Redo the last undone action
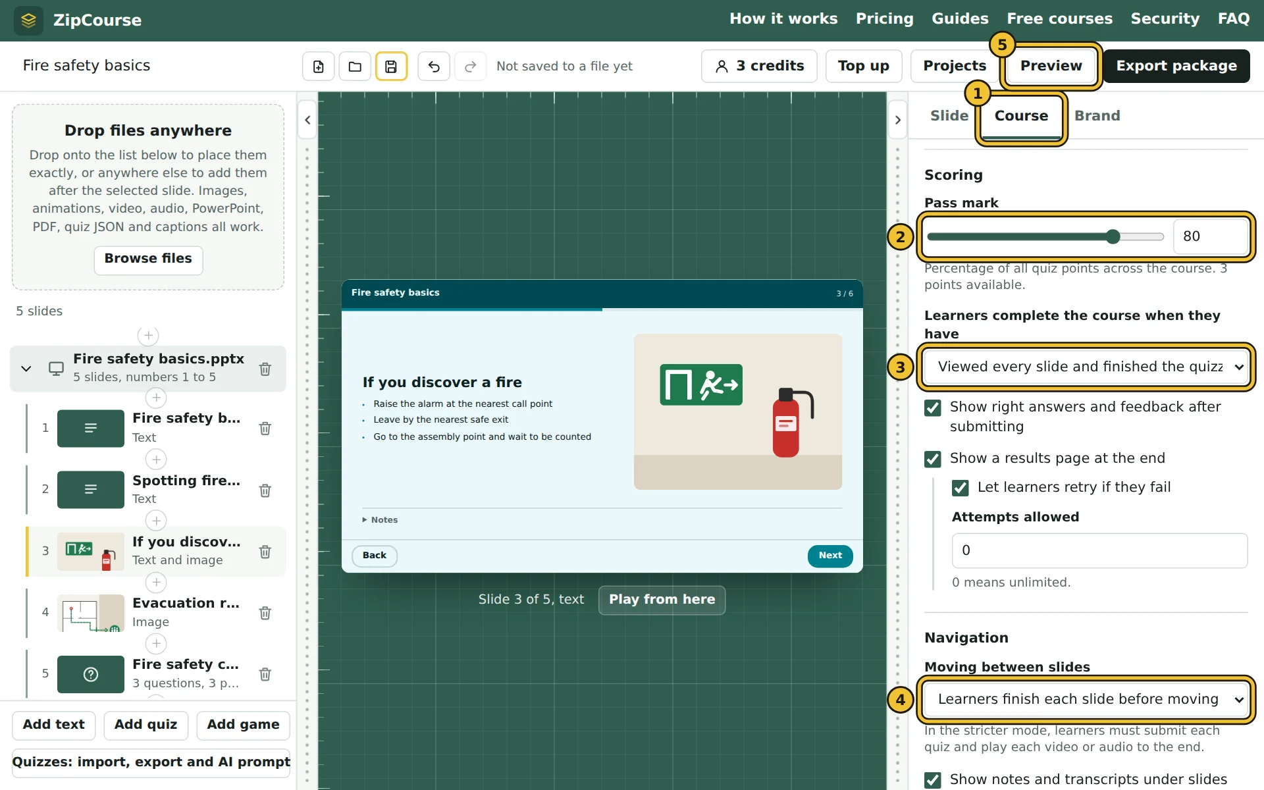The width and height of the screenshot is (1264, 790). pyautogui.click(x=470, y=66)
